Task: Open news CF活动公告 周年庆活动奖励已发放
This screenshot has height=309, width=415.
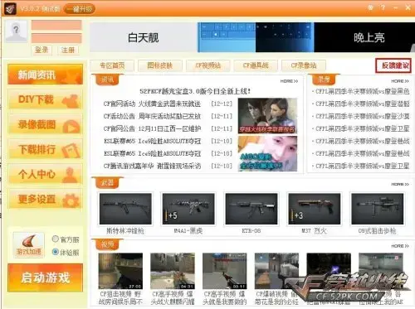Action: coord(152,116)
